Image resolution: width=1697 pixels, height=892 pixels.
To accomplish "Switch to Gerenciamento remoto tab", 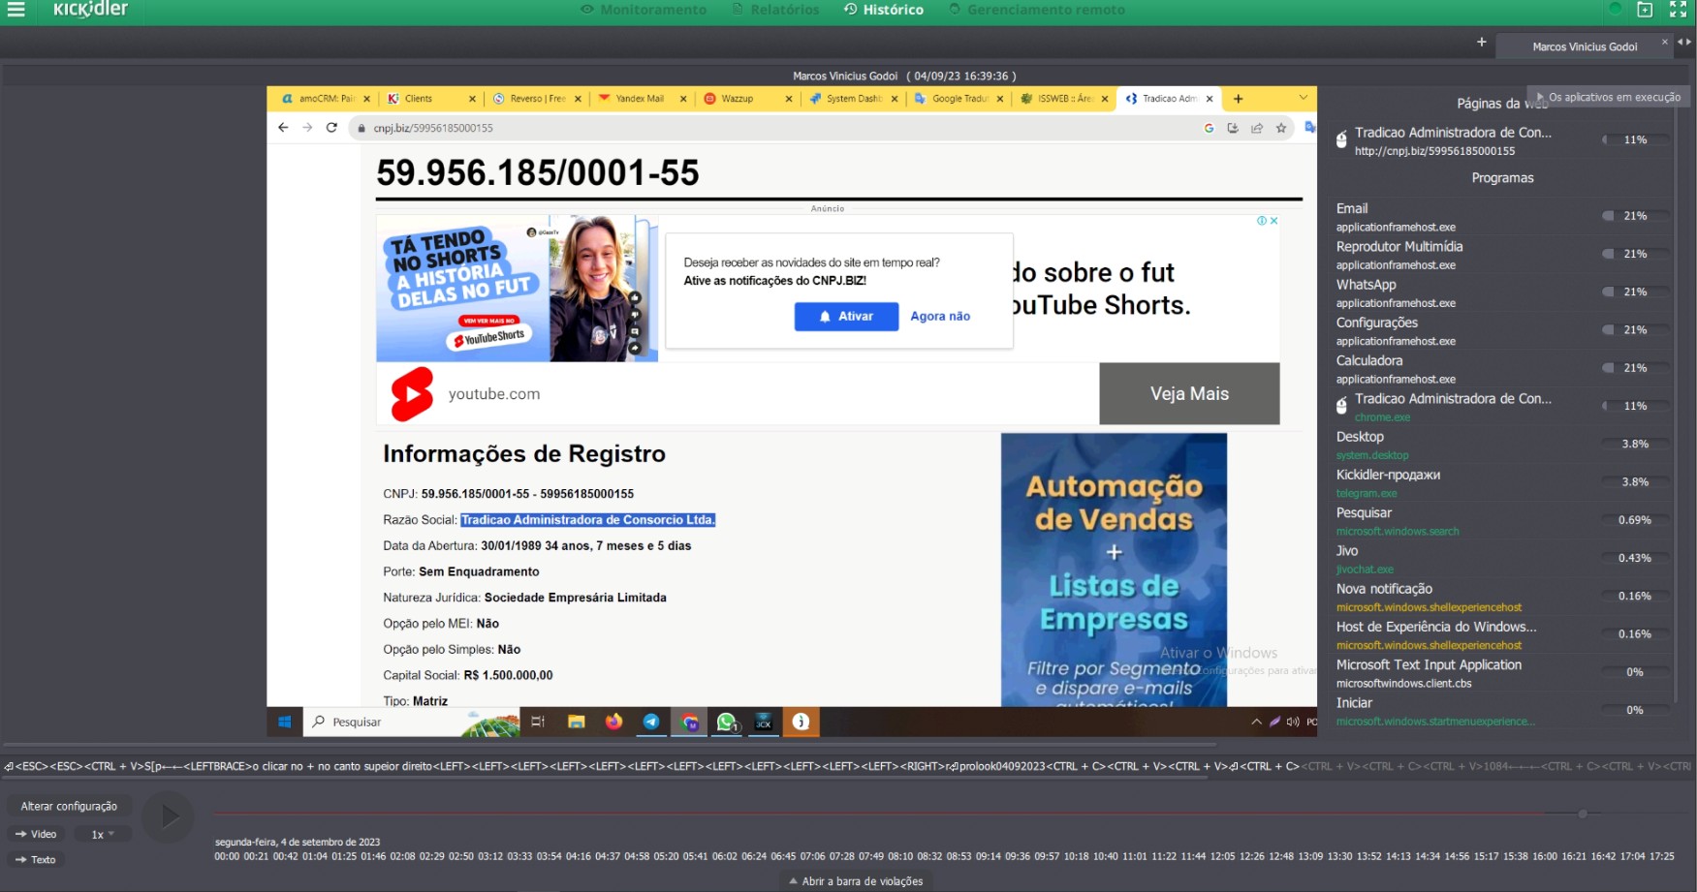I will click(1037, 10).
